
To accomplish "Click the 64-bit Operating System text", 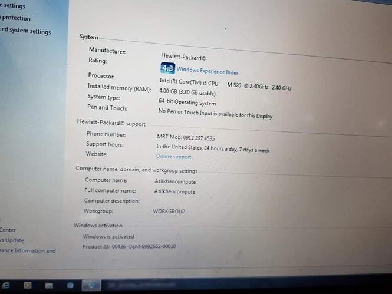I will click(187, 102).
